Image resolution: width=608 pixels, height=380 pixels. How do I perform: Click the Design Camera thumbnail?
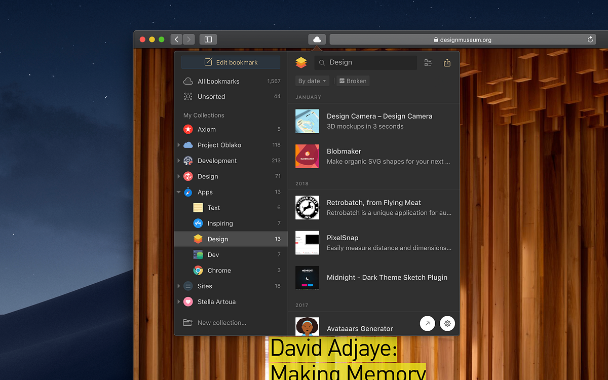307,121
